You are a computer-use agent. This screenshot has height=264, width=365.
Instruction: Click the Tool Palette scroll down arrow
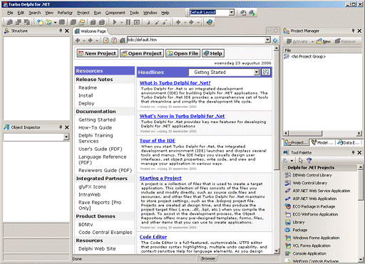click(361, 259)
